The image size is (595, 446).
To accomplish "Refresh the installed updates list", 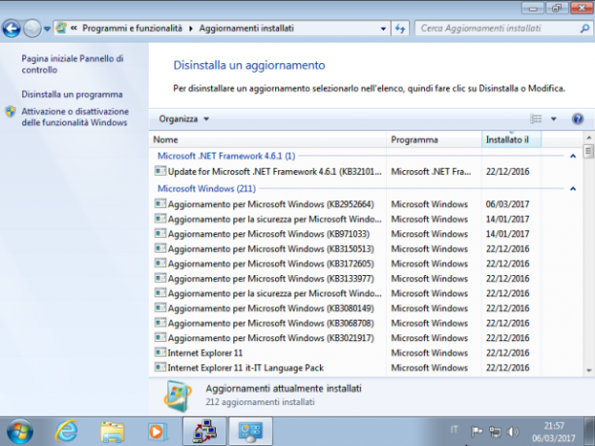I will point(401,28).
